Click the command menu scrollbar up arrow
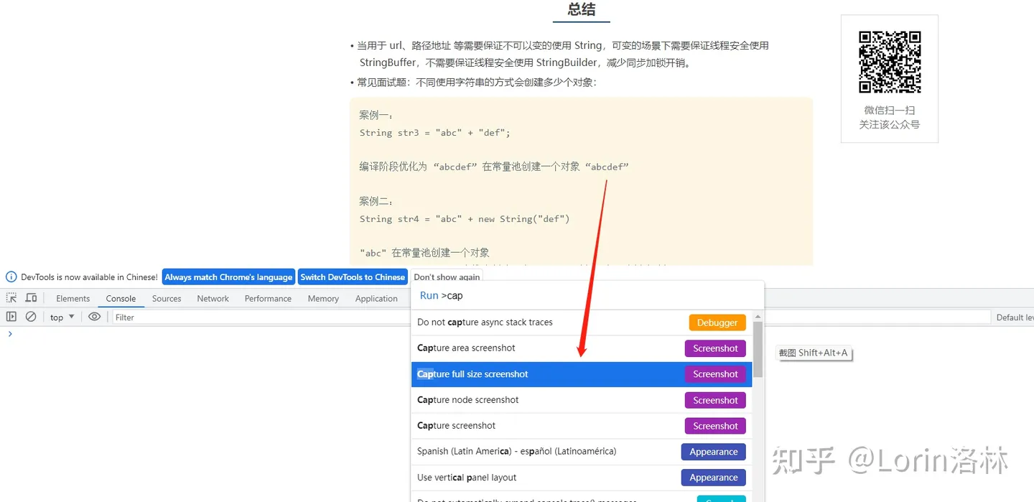1034x502 pixels. (758, 317)
